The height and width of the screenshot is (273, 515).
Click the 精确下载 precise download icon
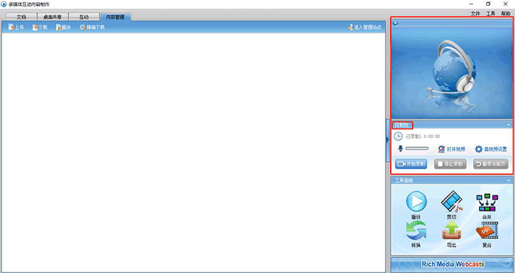pyautogui.click(x=92, y=28)
